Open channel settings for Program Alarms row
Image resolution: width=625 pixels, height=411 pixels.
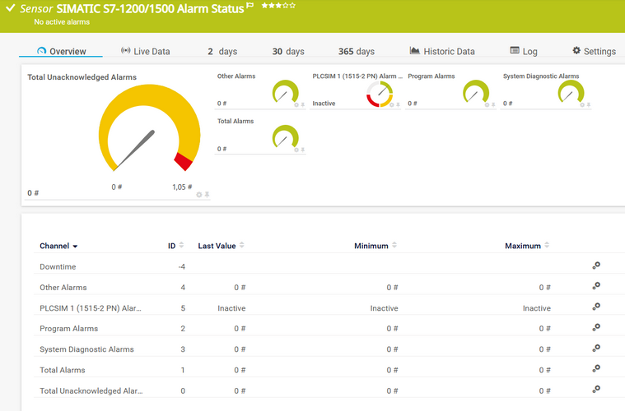[x=596, y=327]
